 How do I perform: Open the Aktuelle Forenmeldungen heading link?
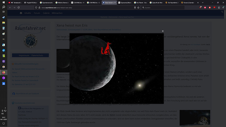tap(26, 64)
